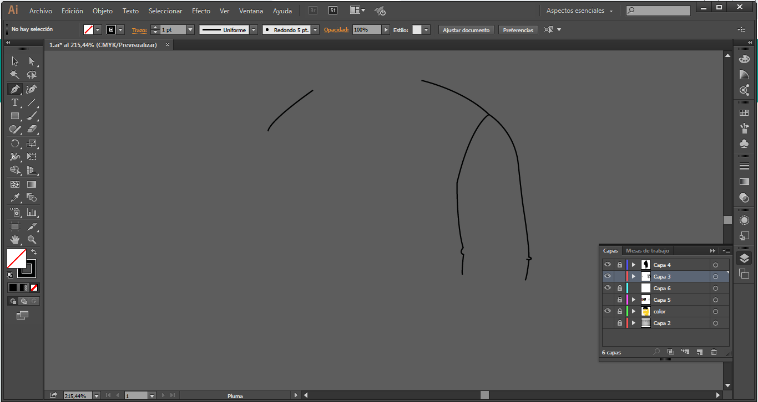758x402 pixels.
Task: Select the Artboard tool
Action: pos(15,226)
